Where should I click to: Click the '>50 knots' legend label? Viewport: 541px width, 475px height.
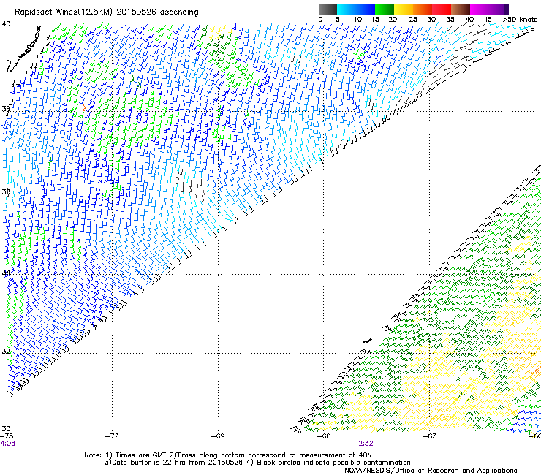tap(520, 20)
